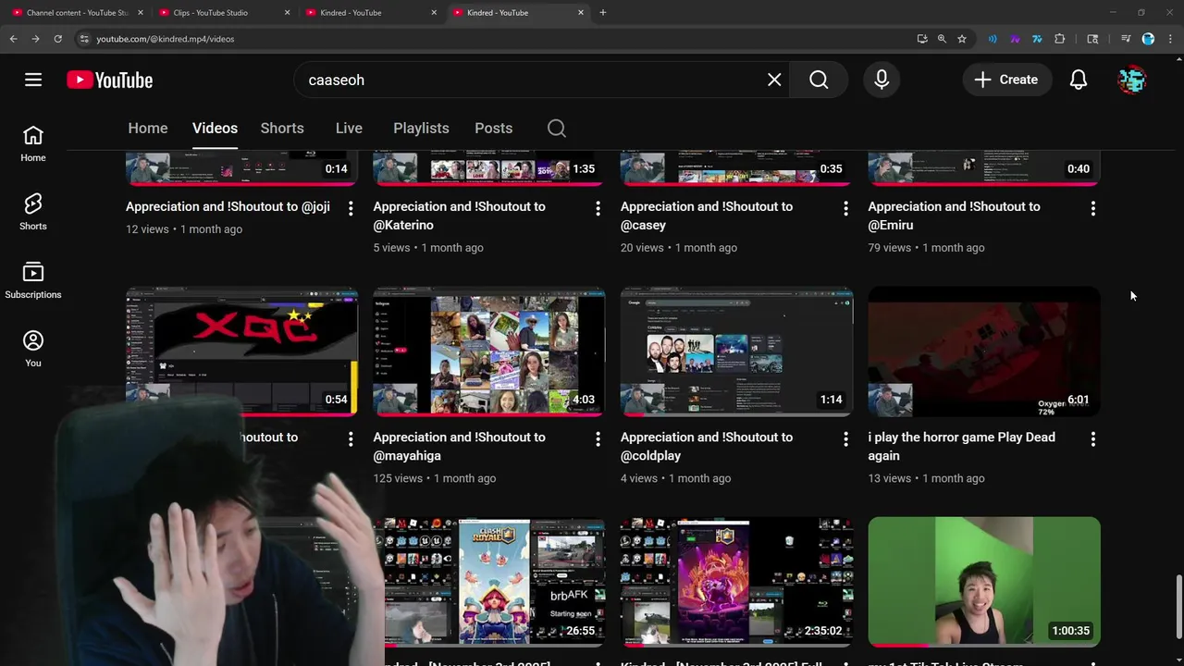Image resolution: width=1184 pixels, height=666 pixels.
Task: Switch to the channel Shorts tab
Action: pos(282,129)
